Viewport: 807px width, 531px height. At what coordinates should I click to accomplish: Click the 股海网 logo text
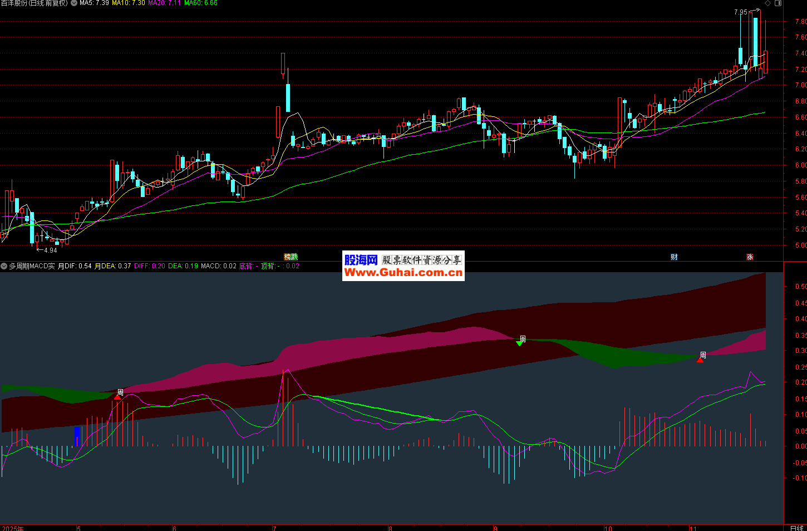[361, 260]
